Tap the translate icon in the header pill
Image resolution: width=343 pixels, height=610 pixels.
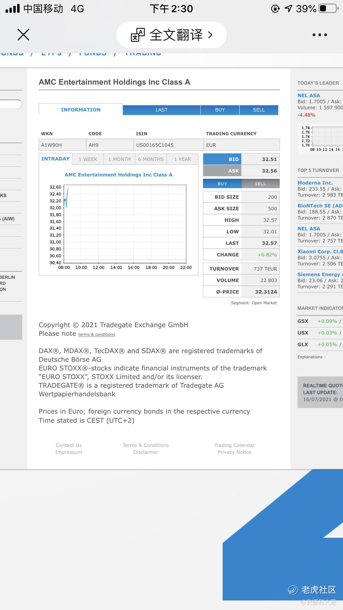138,35
